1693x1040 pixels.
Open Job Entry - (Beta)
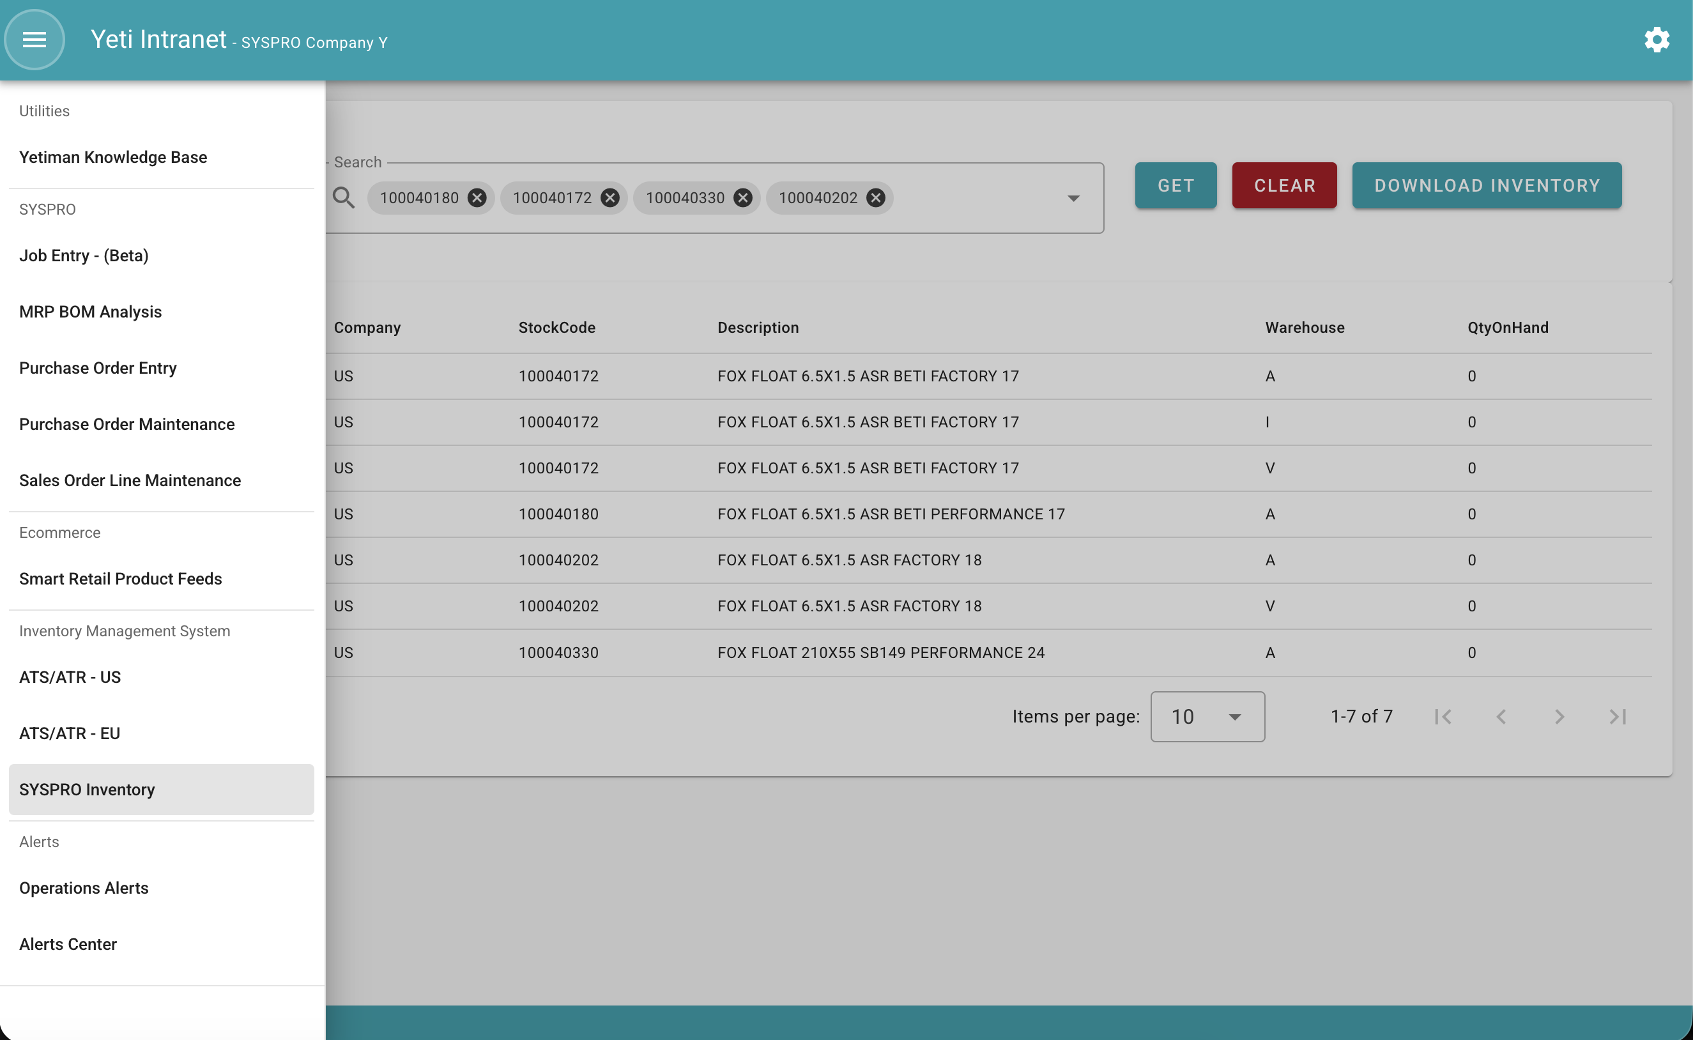pos(162,256)
